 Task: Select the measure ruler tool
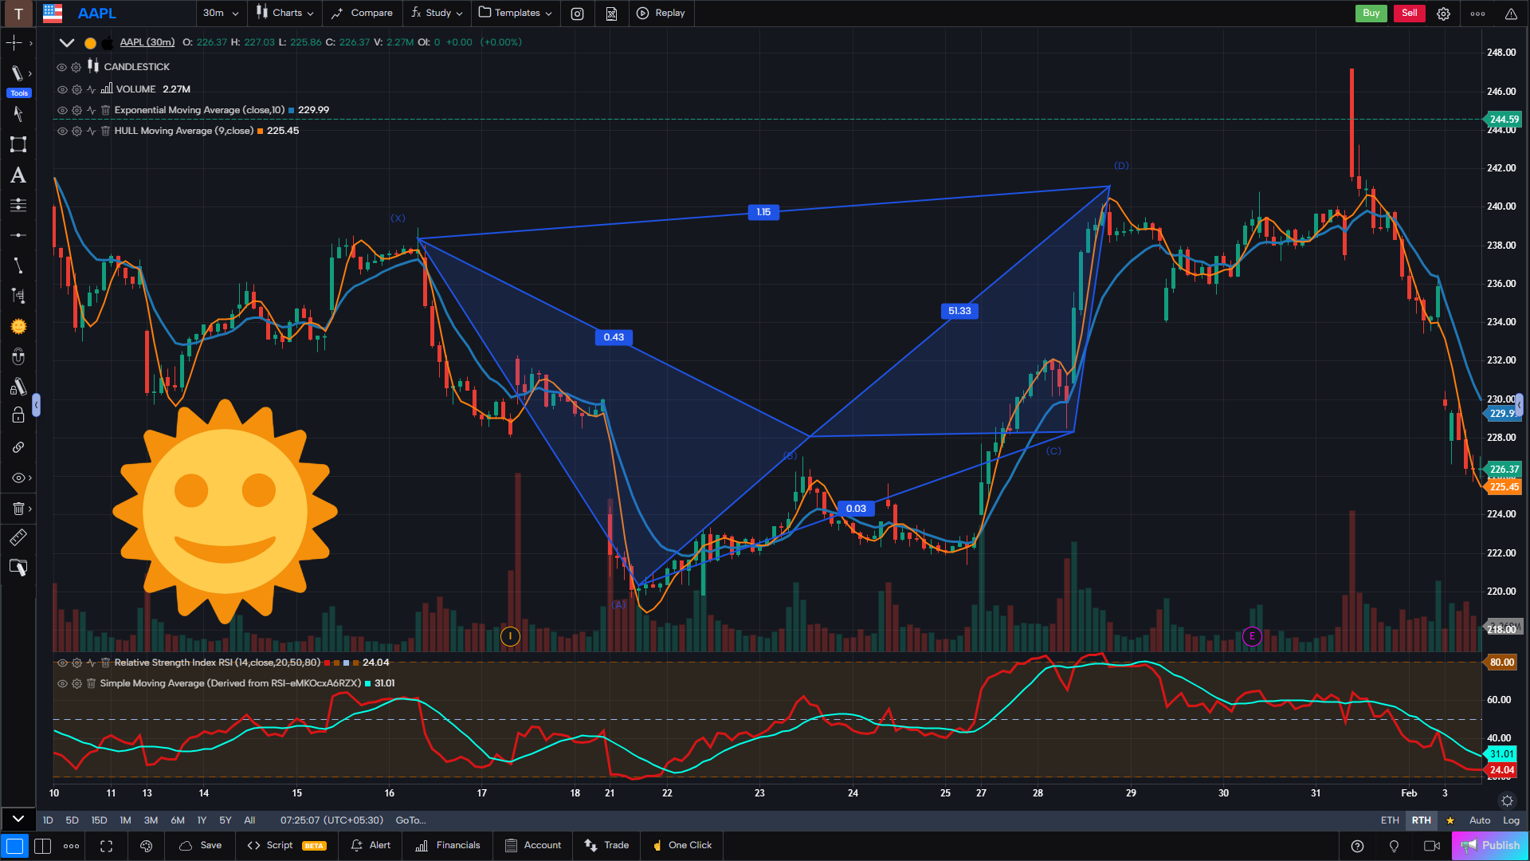18,537
